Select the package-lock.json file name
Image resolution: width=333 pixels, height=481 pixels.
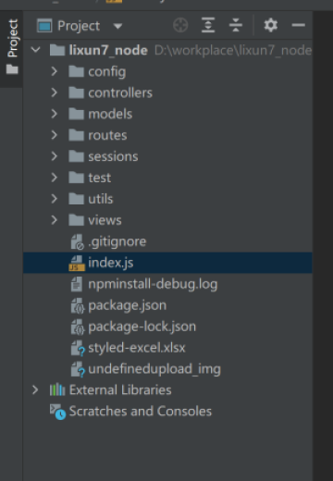142,327
